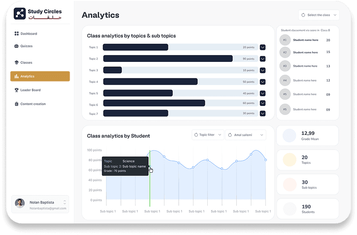
Task: Click the Classes graduation cap icon
Action: pos(16,63)
